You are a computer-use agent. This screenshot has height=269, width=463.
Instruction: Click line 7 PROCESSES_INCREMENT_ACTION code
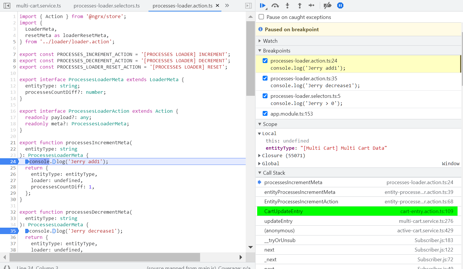pos(95,54)
